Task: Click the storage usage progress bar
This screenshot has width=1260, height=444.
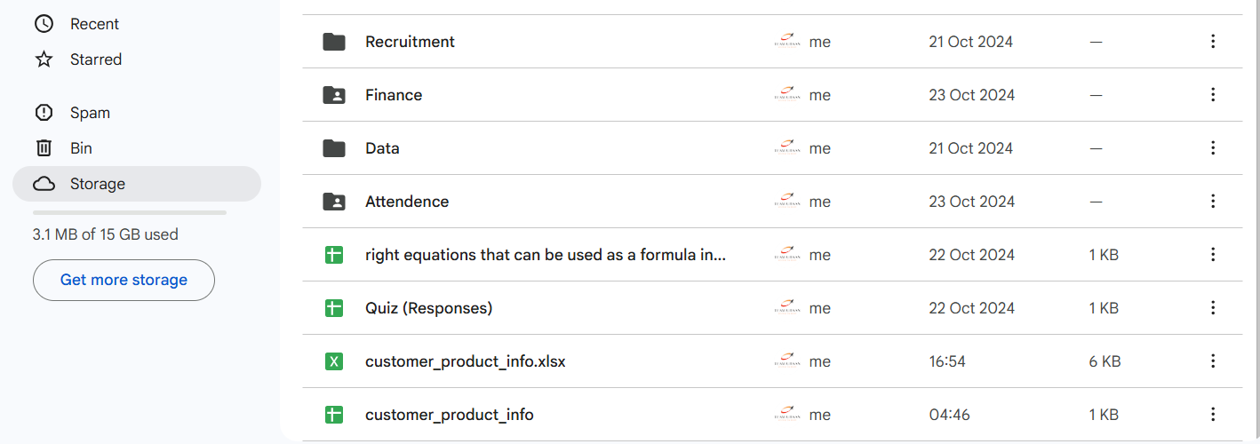Action: point(130,213)
